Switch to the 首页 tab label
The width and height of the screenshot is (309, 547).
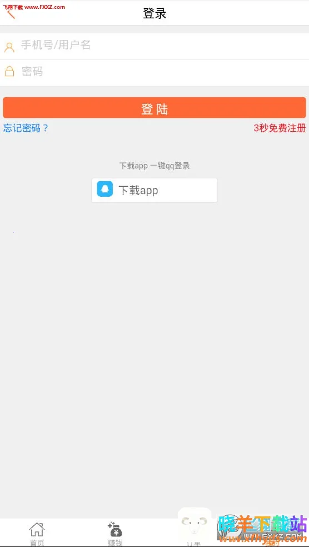(37, 543)
